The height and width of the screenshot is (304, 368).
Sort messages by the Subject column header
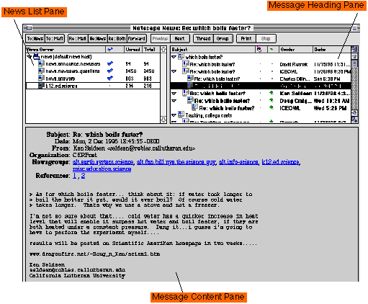(x=213, y=50)
